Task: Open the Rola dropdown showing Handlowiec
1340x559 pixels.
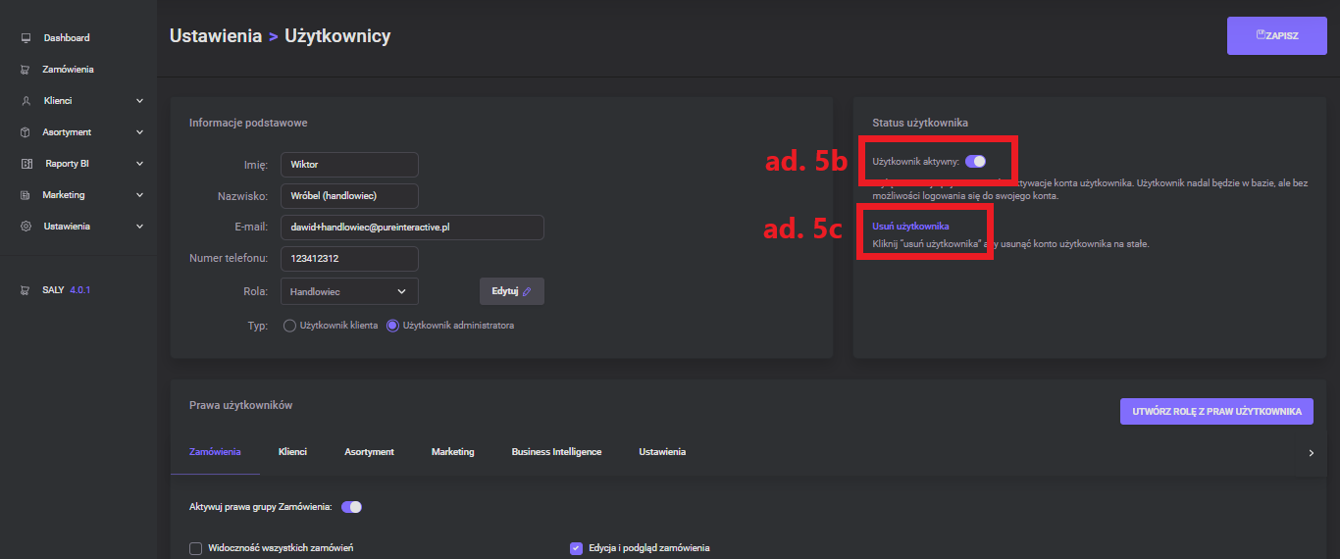Action: pyautogui.click(x=348, y=291)
